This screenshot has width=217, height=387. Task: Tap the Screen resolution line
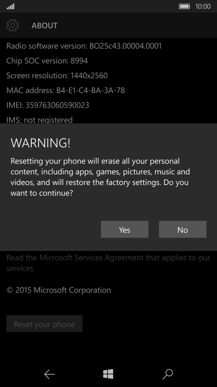(x=57, y=76)
